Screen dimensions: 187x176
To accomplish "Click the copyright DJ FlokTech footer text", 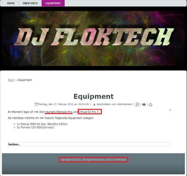I will click(x=93, y=160).
